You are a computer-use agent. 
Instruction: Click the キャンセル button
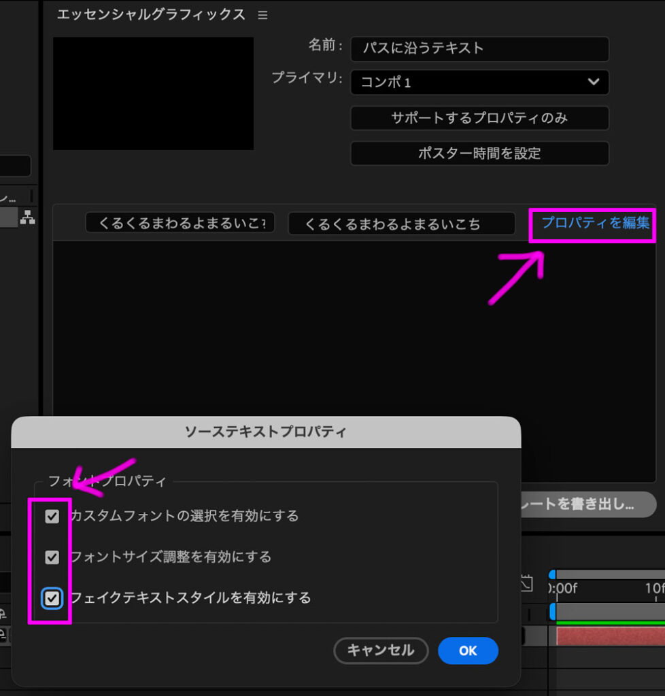[x=381, y=650]
